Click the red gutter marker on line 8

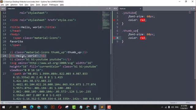pyautogui.click(x=114, y=38)
